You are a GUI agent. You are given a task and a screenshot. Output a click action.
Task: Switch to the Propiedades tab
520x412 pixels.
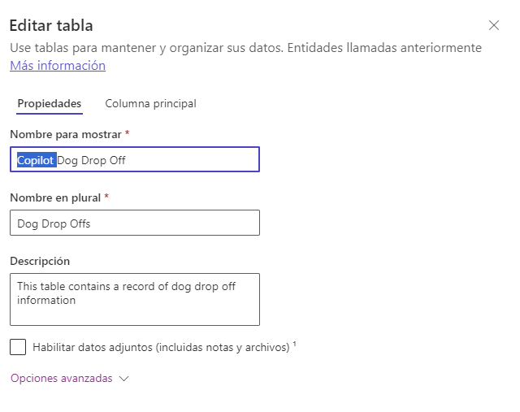50,103
